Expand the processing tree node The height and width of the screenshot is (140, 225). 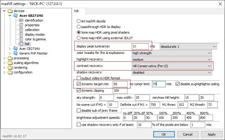tap(4, 58)
